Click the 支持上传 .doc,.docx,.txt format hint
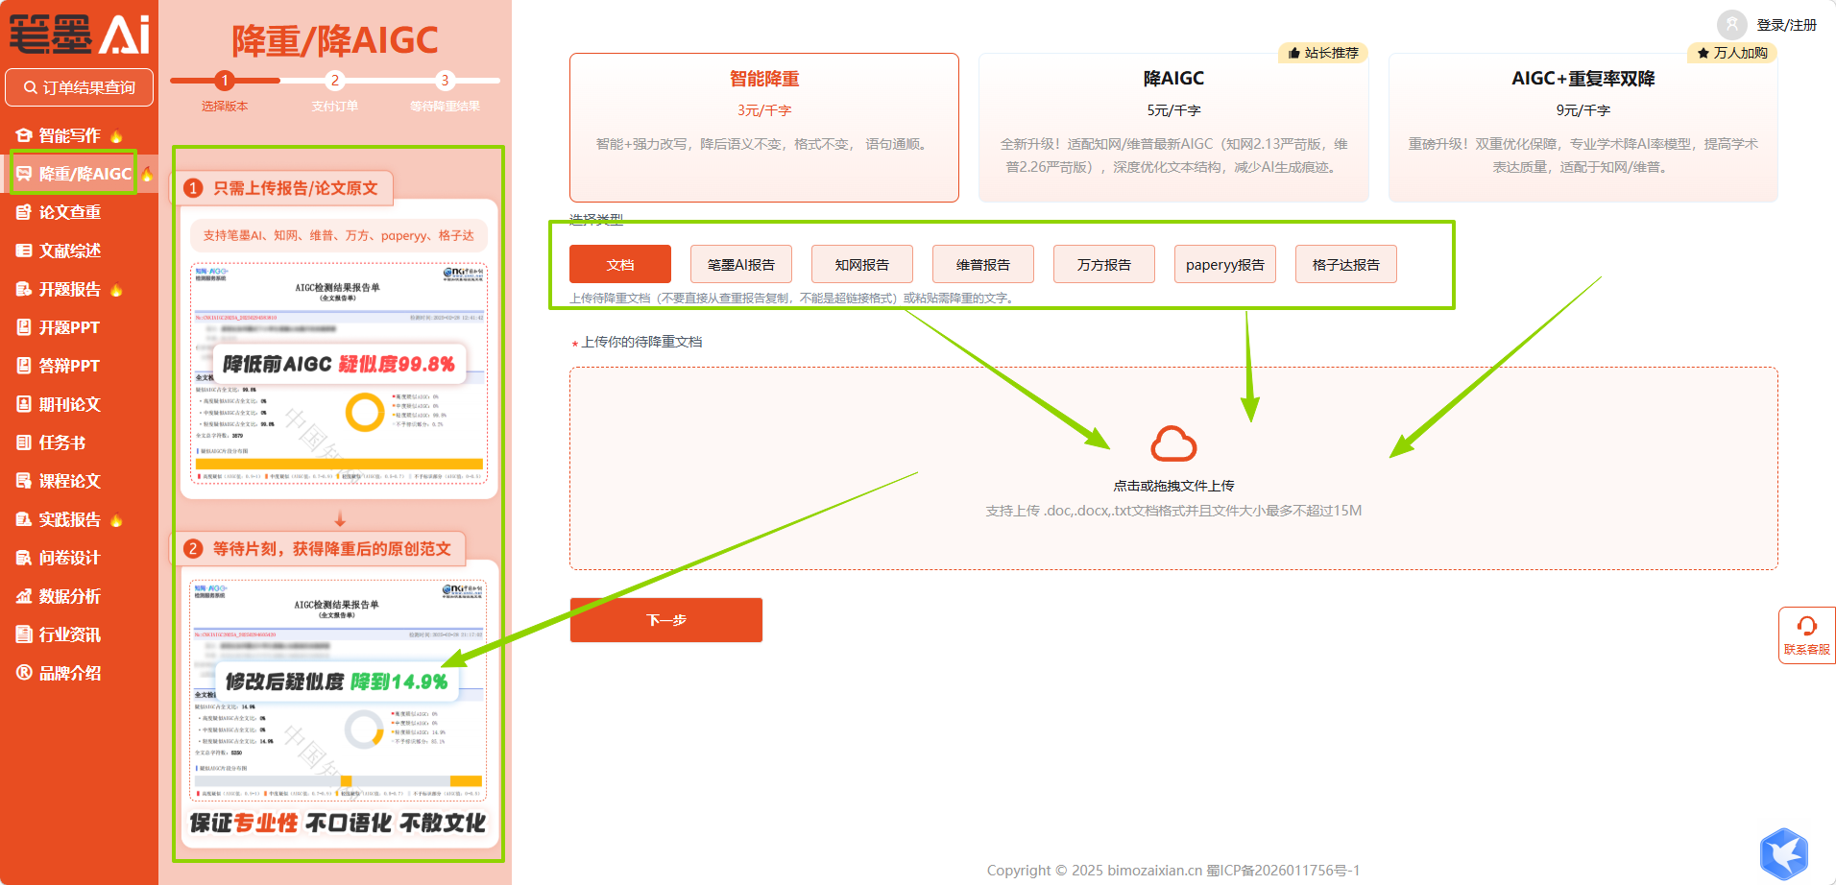Viewport: 1836px width, 885px height. (1173, 511)
